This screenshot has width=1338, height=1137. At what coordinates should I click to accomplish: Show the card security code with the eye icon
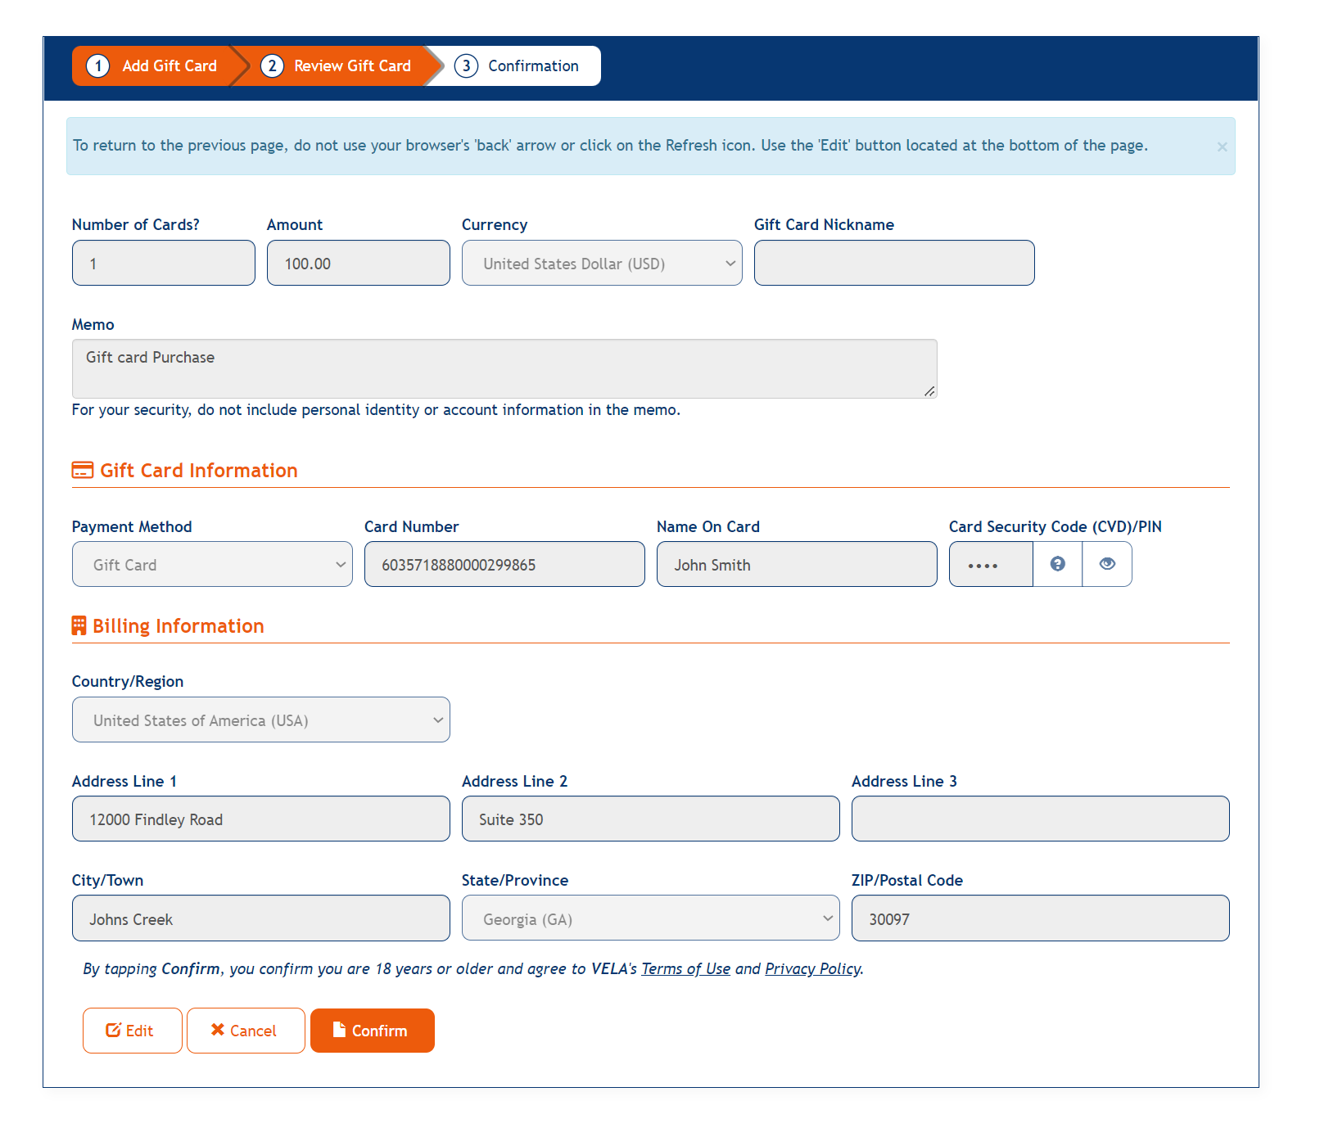coord(1107,564)
